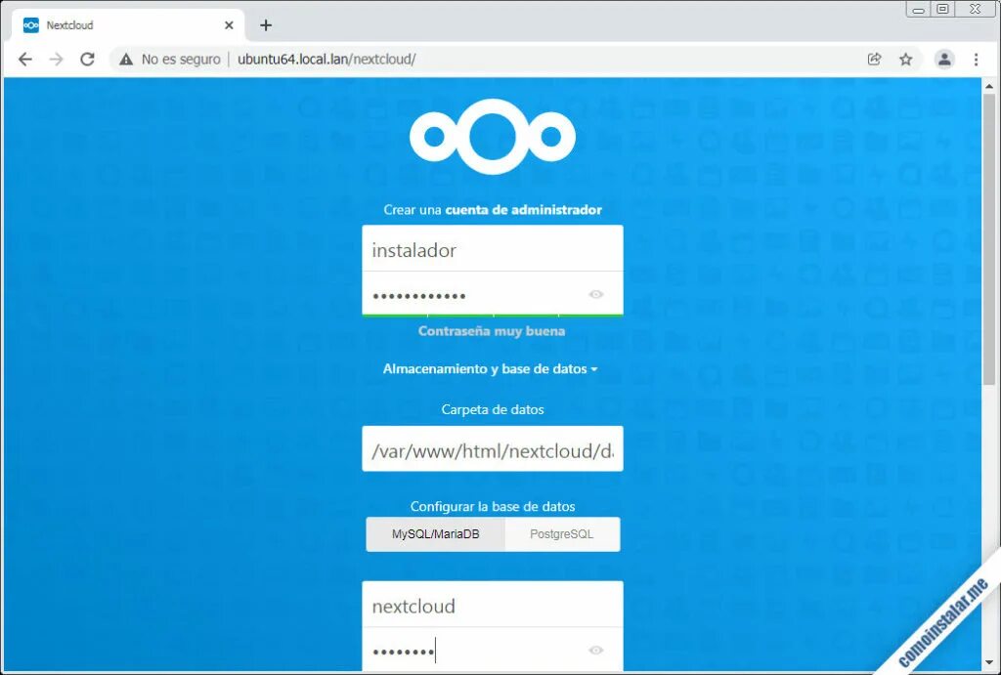Click the Nextcloud logo

493,137
